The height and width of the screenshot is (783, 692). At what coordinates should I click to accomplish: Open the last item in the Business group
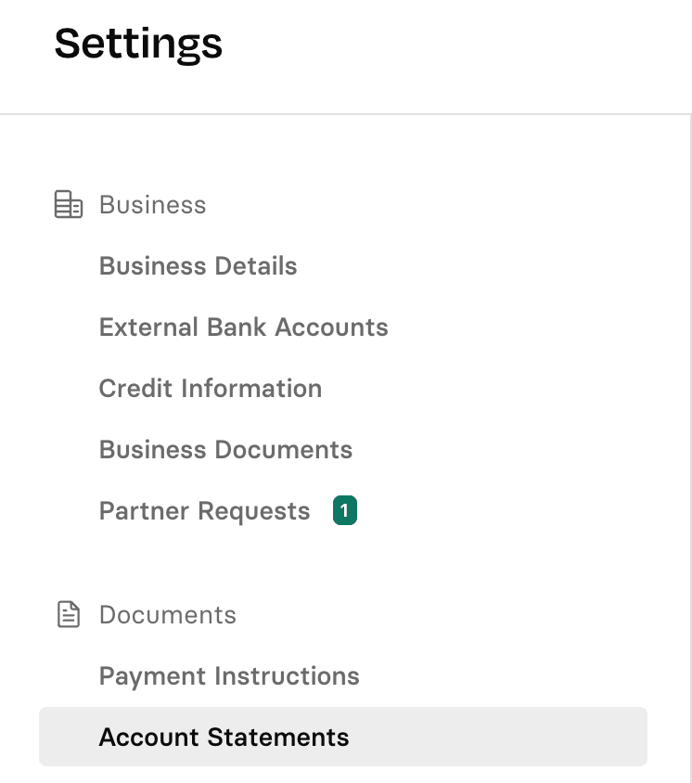tap(204, 511)
